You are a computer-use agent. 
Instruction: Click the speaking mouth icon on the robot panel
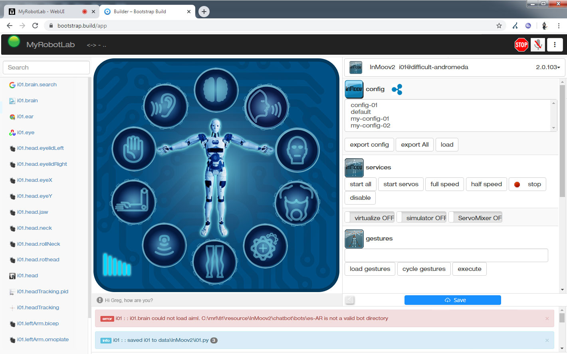pyautogui.click(x=267, y=107)
